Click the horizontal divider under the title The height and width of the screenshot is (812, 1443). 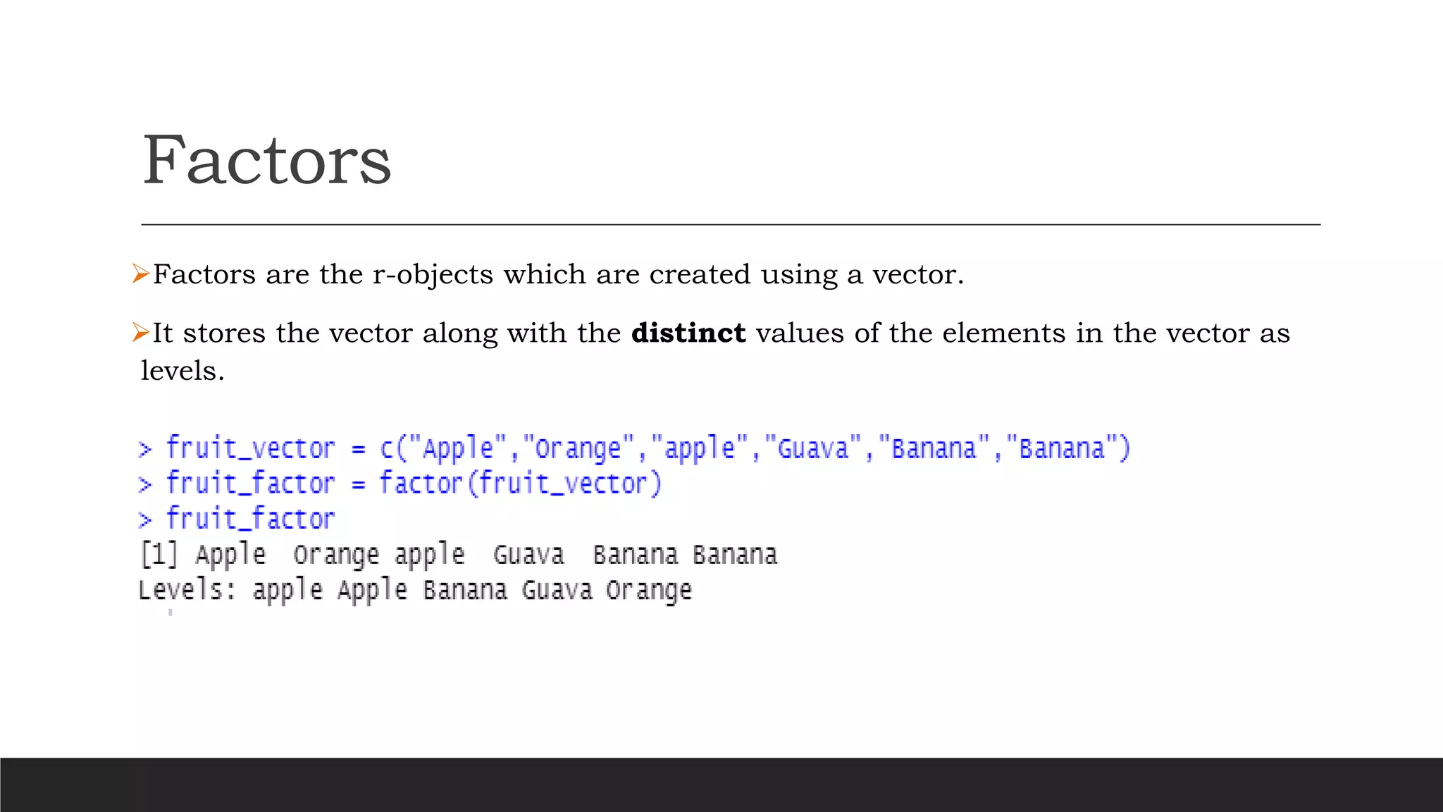pos(730,225)
